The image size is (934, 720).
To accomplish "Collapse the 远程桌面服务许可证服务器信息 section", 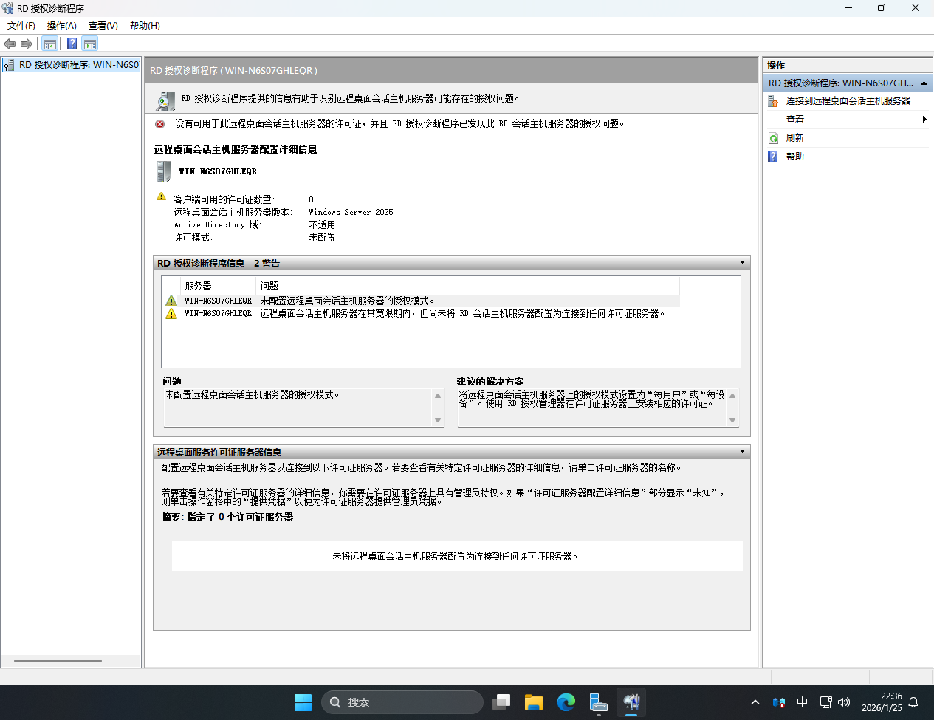I will 742,451.
